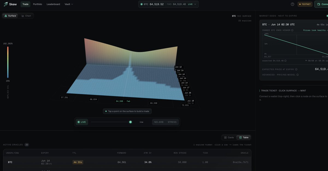Click the 23 expiries label

pos(245,21)
